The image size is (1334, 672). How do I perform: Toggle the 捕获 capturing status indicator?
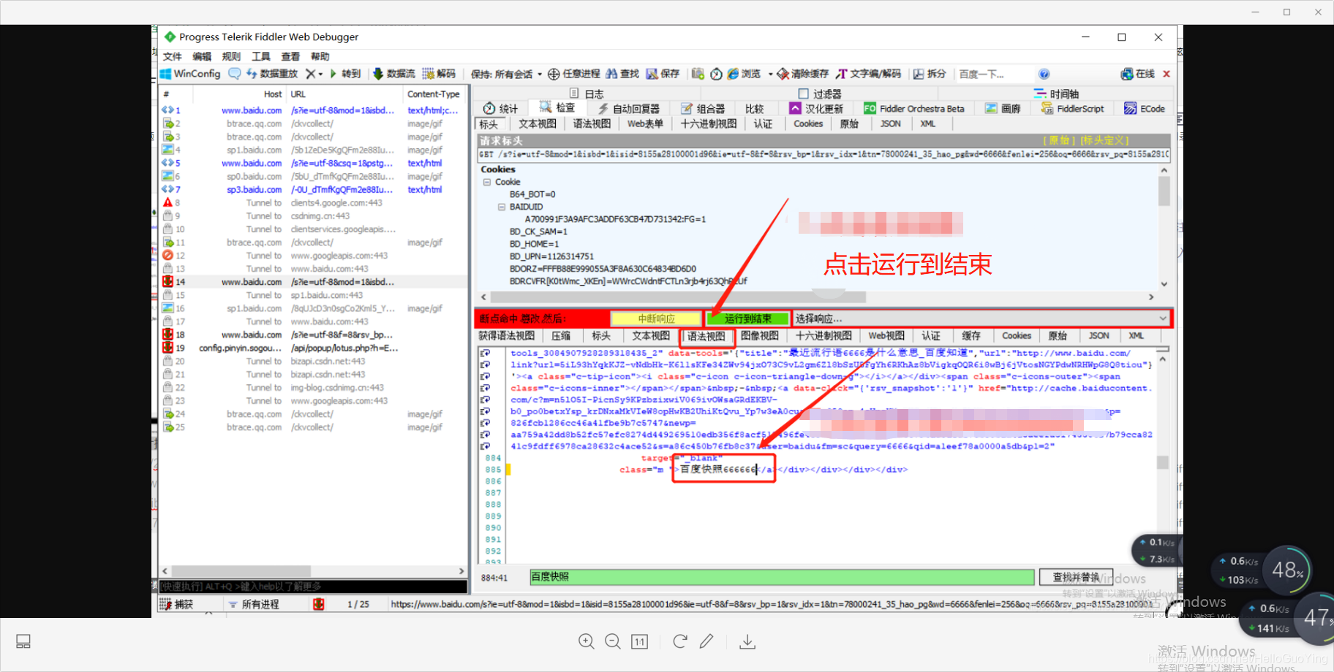pos(177,604)
